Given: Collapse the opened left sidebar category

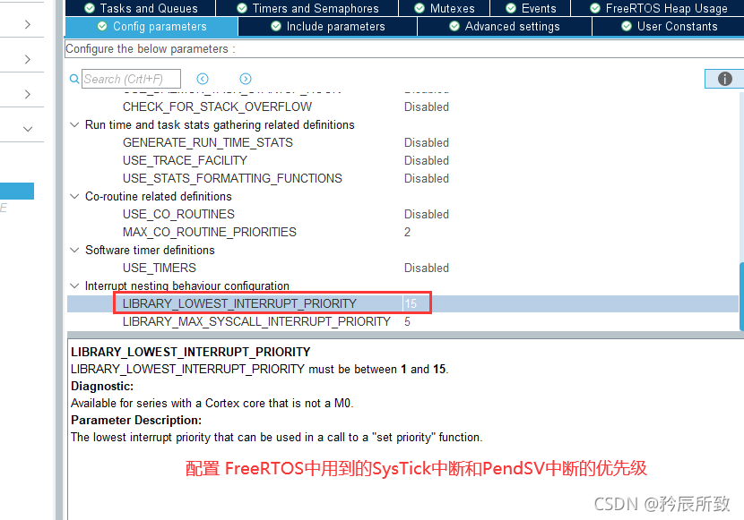Looking at the screenshot, I should point(28,129).
